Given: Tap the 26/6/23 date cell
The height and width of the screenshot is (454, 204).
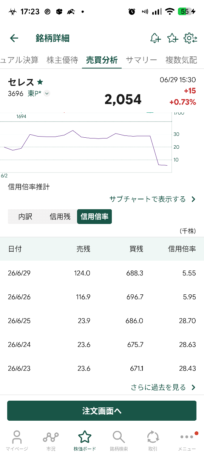Looking at the screenshot, I should 19,368.
